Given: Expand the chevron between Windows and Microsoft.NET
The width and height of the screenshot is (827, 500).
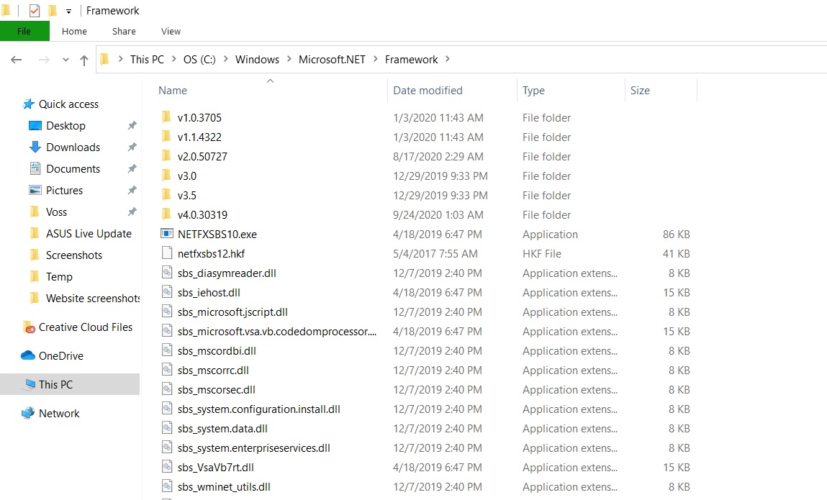Looking at the screenshot, I should (x=289, y=59).
